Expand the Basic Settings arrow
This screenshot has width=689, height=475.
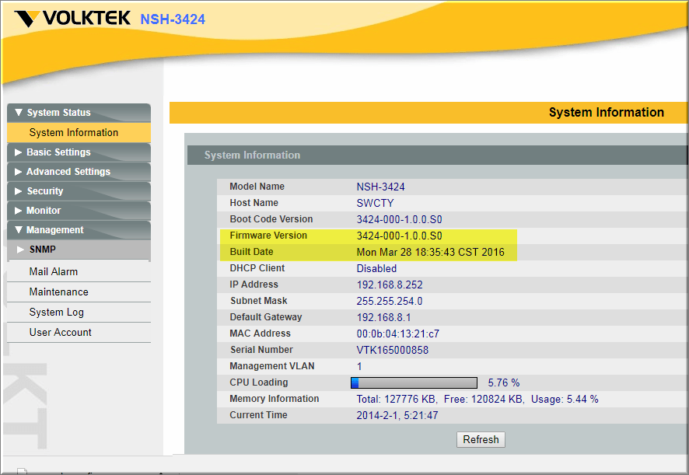18,152
